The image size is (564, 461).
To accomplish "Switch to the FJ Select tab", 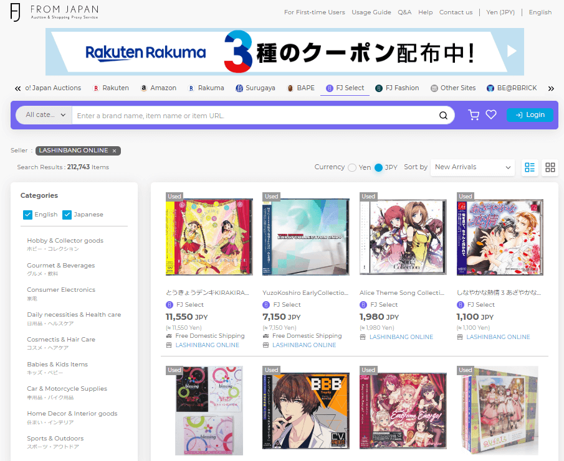I will click(345, 88).
